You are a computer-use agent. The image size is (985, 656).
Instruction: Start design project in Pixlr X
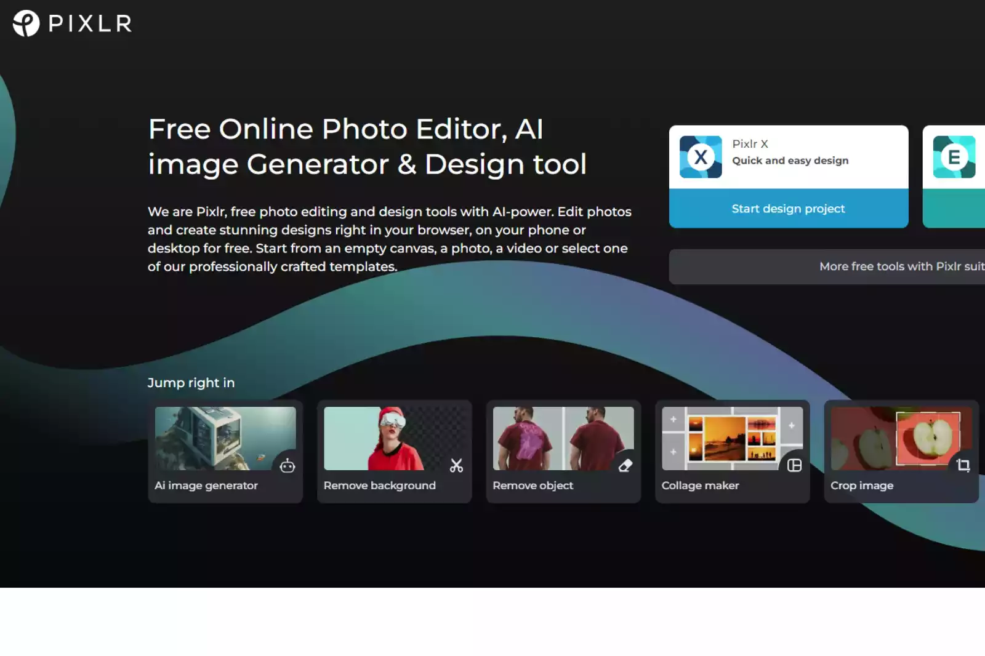(x=789, y=209)
